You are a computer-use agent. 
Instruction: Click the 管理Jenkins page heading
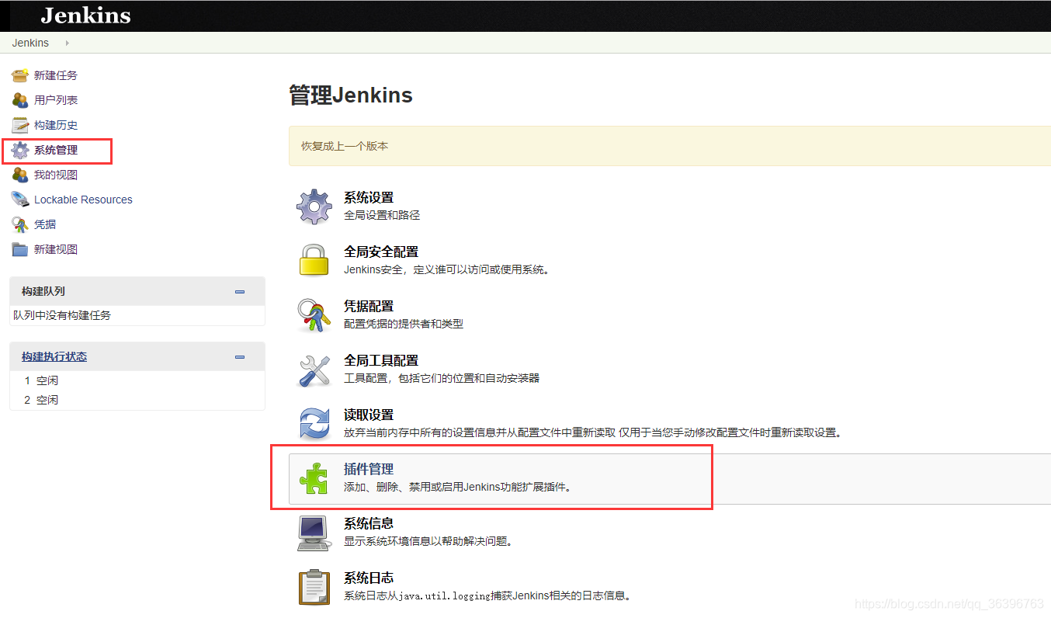[x=351, y=95]
